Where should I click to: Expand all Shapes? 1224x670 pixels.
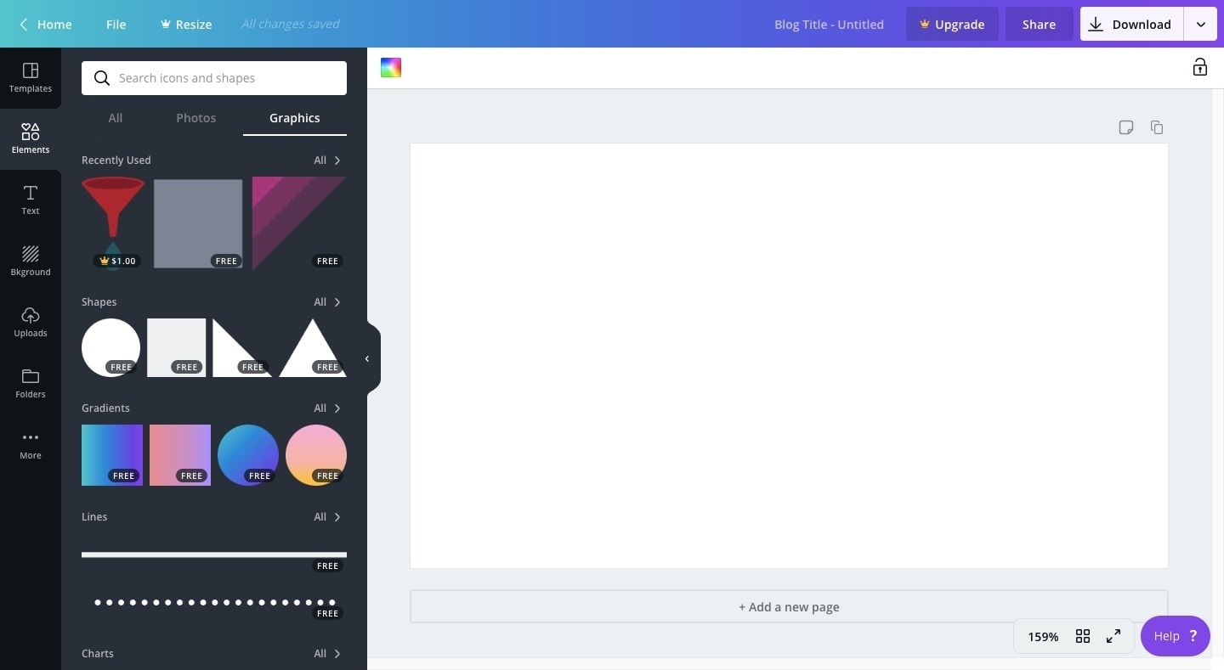327,301
